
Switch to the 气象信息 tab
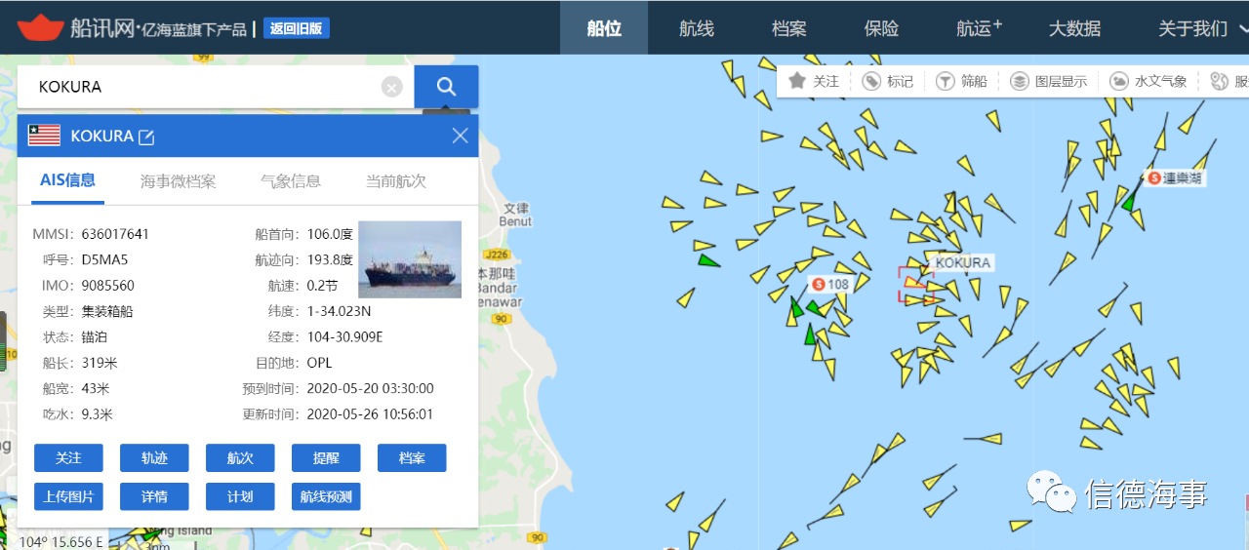[x=291, y=181]
